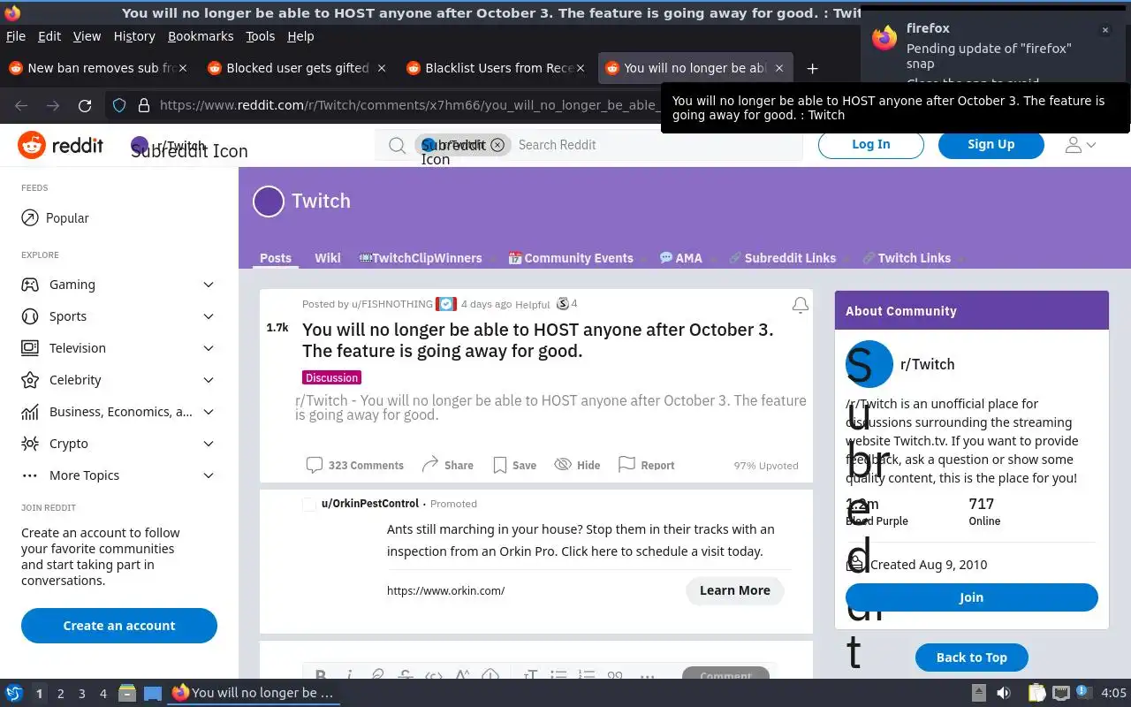The image size is (1131, 707).
Task: Switch to workspace 2
Action: tap(60, 694)
